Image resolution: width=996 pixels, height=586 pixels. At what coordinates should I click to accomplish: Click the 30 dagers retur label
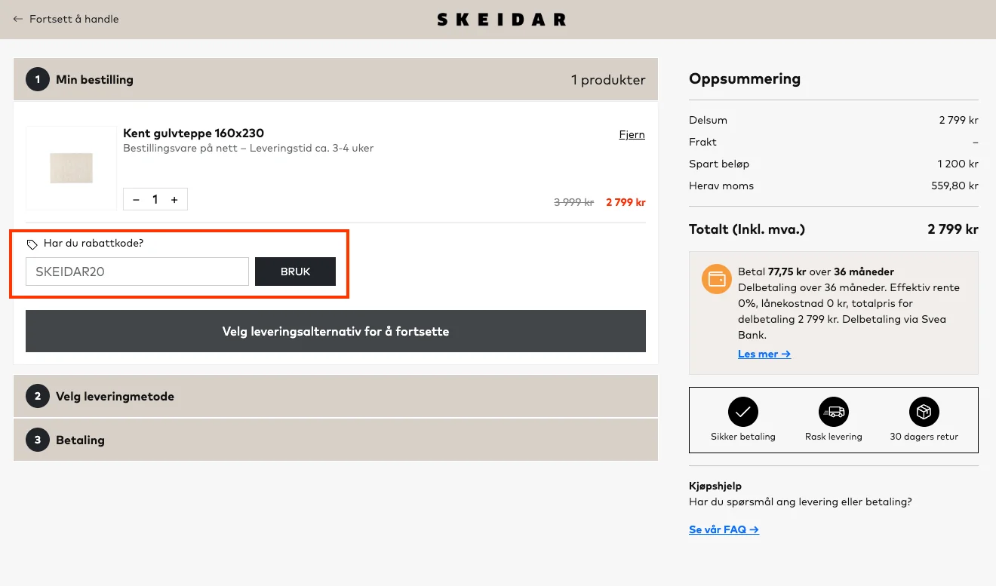924,437
